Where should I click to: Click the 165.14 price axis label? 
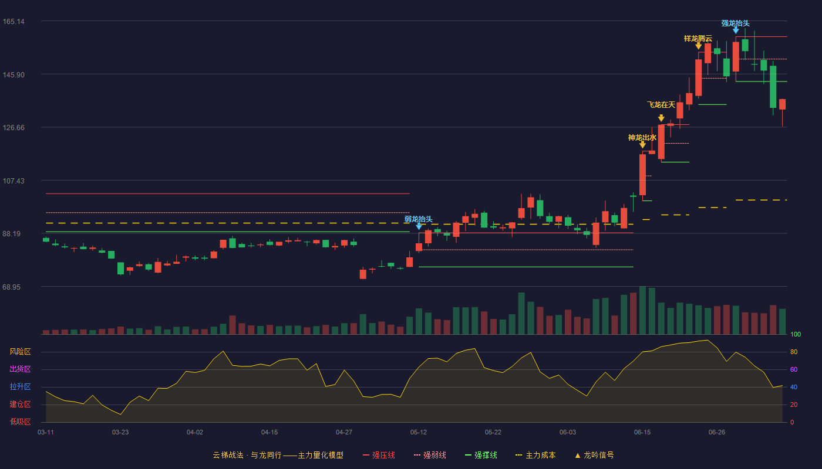coord(14,22)
